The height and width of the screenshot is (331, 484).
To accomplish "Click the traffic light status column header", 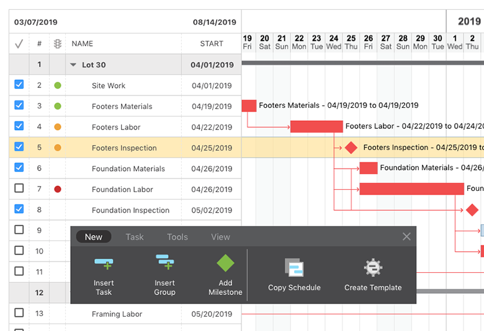I will tap(58, 44).
